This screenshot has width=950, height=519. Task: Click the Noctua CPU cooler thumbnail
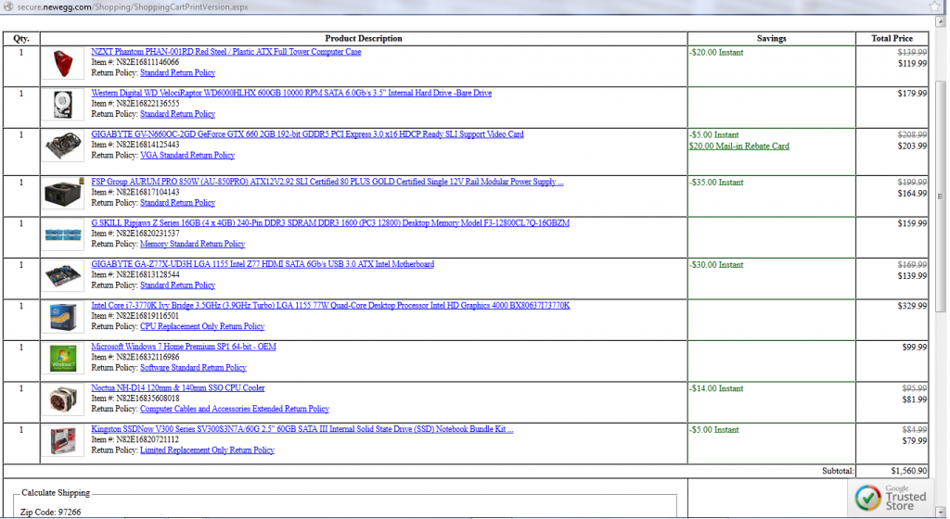click(x=63, y=399)
